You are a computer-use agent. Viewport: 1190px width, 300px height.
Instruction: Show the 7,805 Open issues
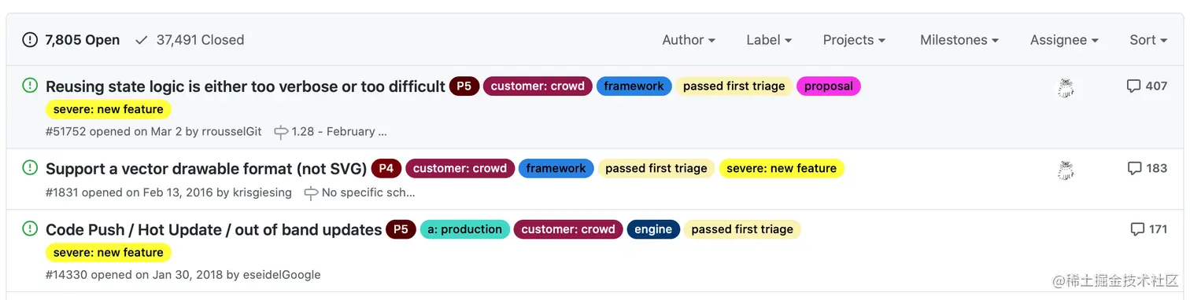71,40
